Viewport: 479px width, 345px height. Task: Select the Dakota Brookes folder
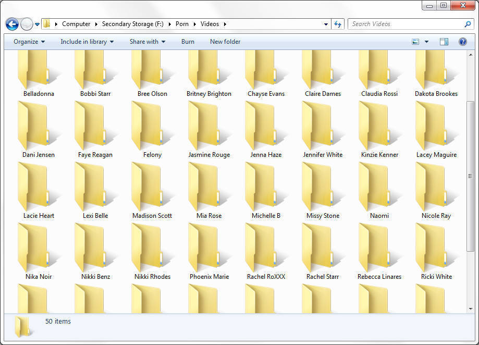pyautogui.click(x=436, y=74)
